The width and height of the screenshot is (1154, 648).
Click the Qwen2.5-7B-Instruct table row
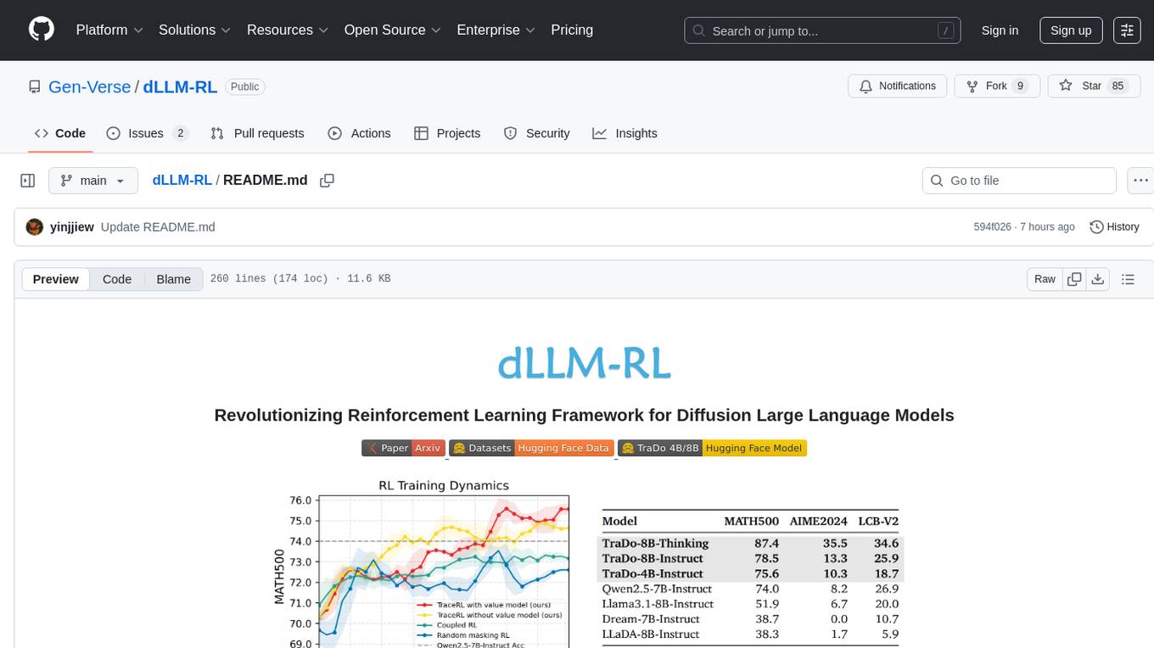(752, 589)
